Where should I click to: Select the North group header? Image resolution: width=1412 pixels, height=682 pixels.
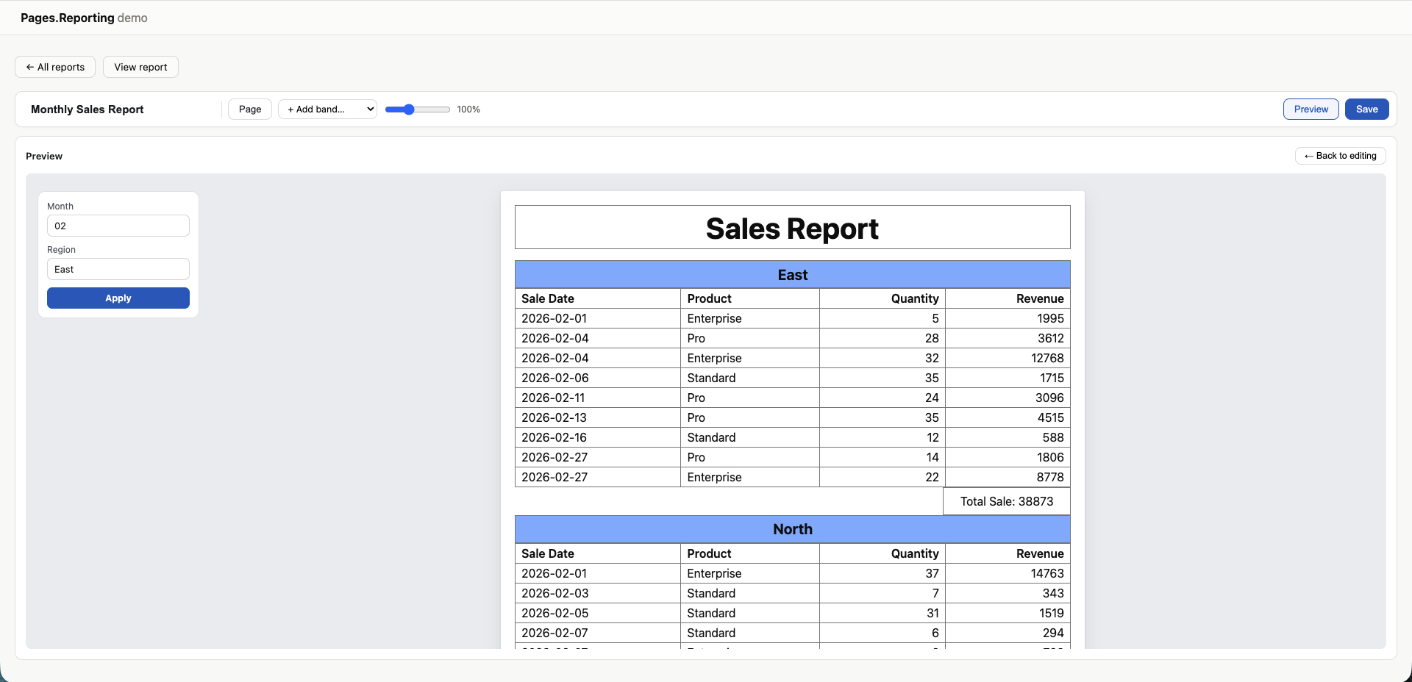[x=793, y=529]
